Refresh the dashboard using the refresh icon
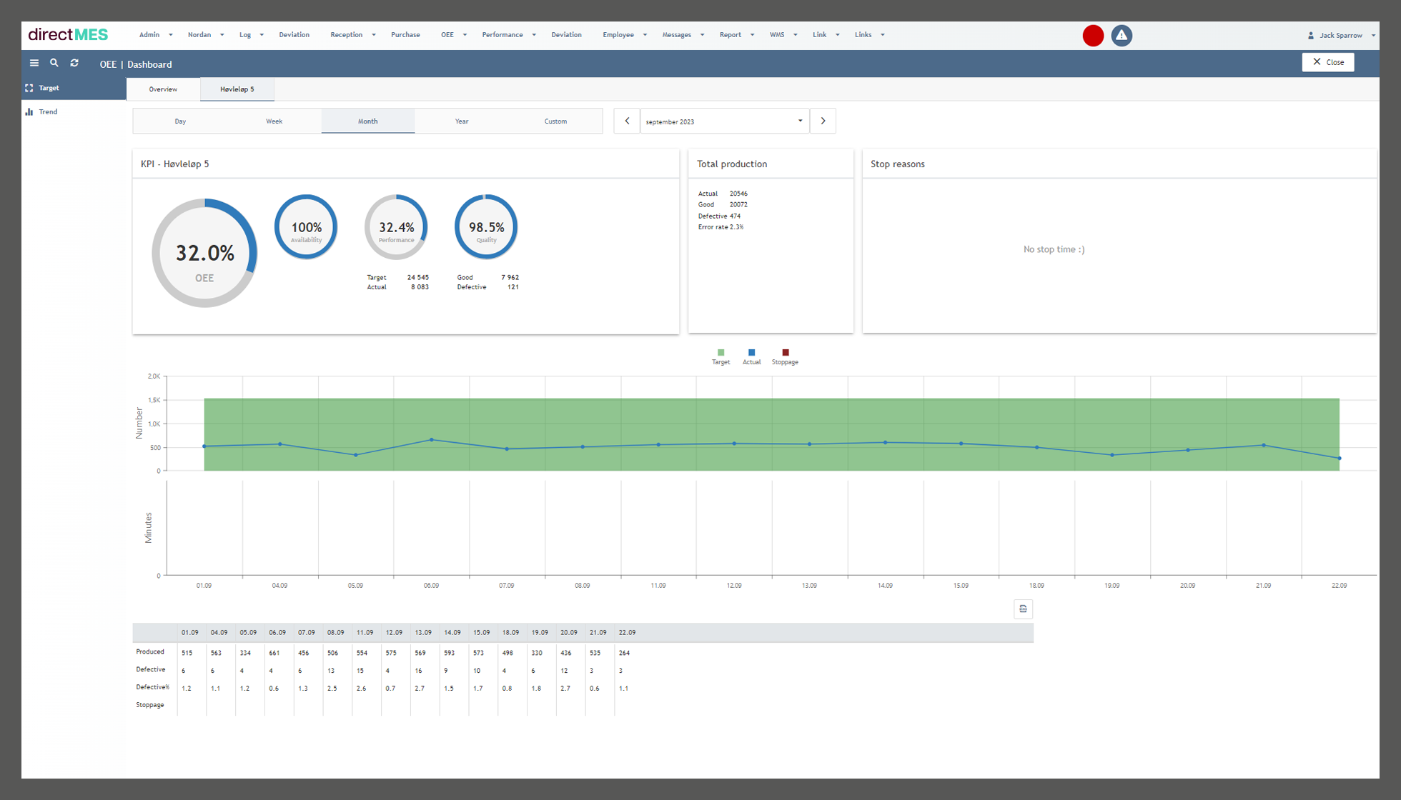 coord(74,63)
